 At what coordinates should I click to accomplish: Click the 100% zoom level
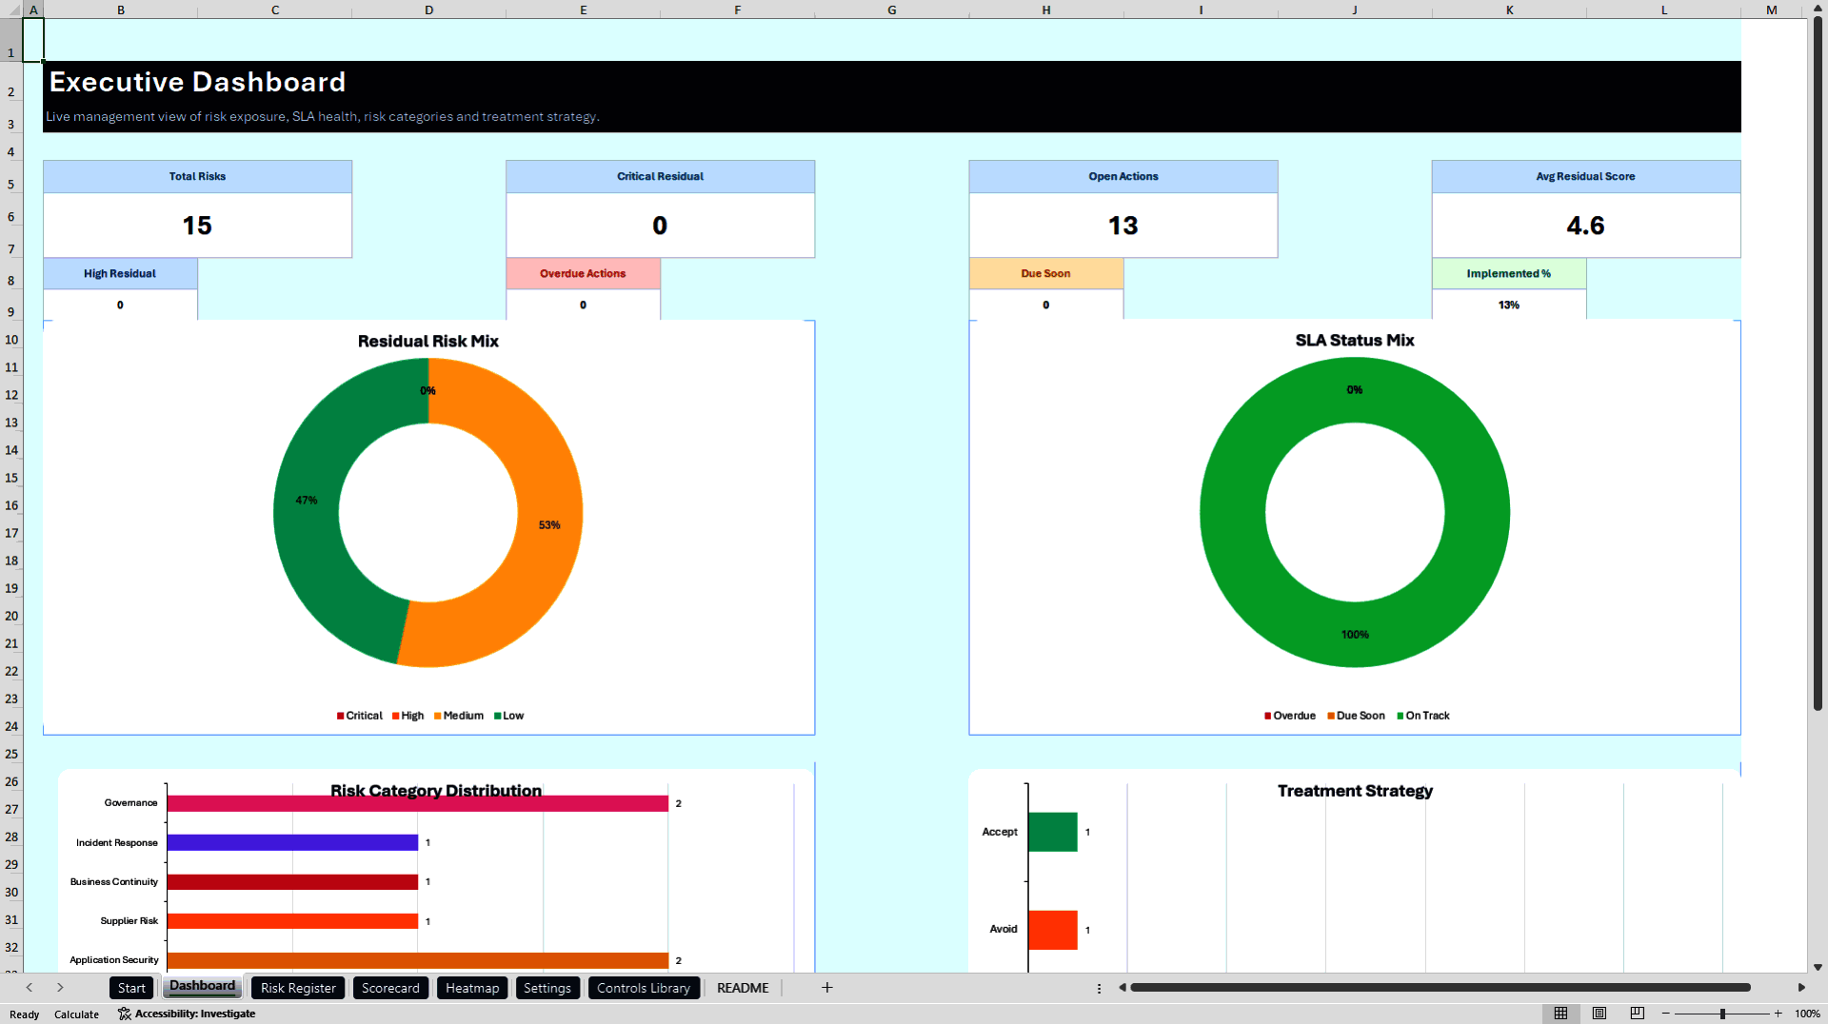click(1807, 1014)
